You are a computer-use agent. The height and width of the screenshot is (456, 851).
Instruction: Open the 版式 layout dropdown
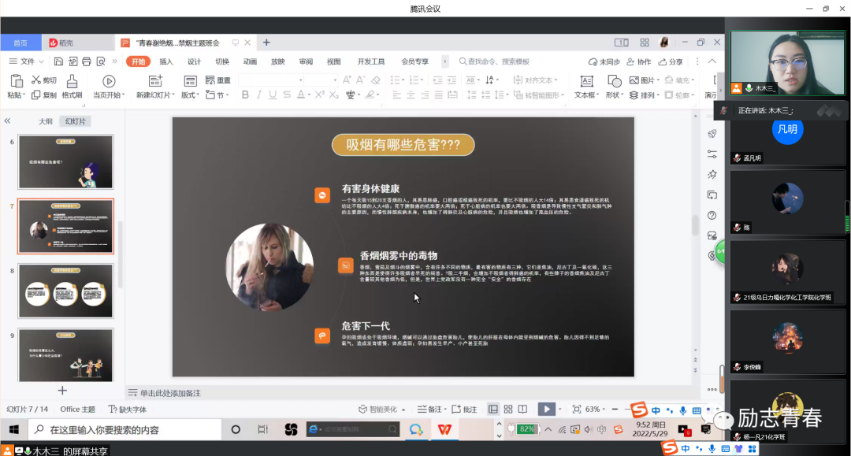tap(191, 95)
